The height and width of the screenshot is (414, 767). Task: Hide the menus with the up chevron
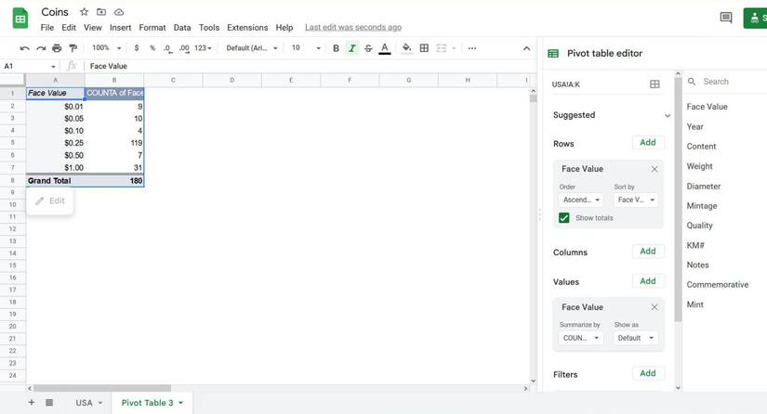coord(526,48)
